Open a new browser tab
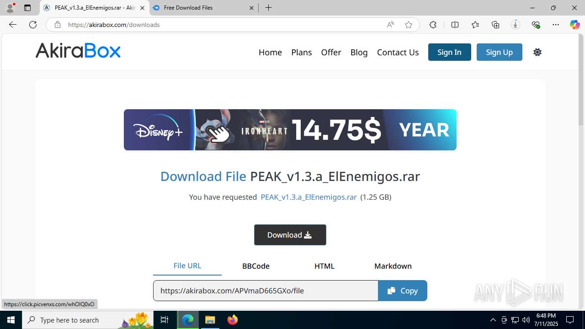The width and height of the screenshot is (585, 329). 269,8
